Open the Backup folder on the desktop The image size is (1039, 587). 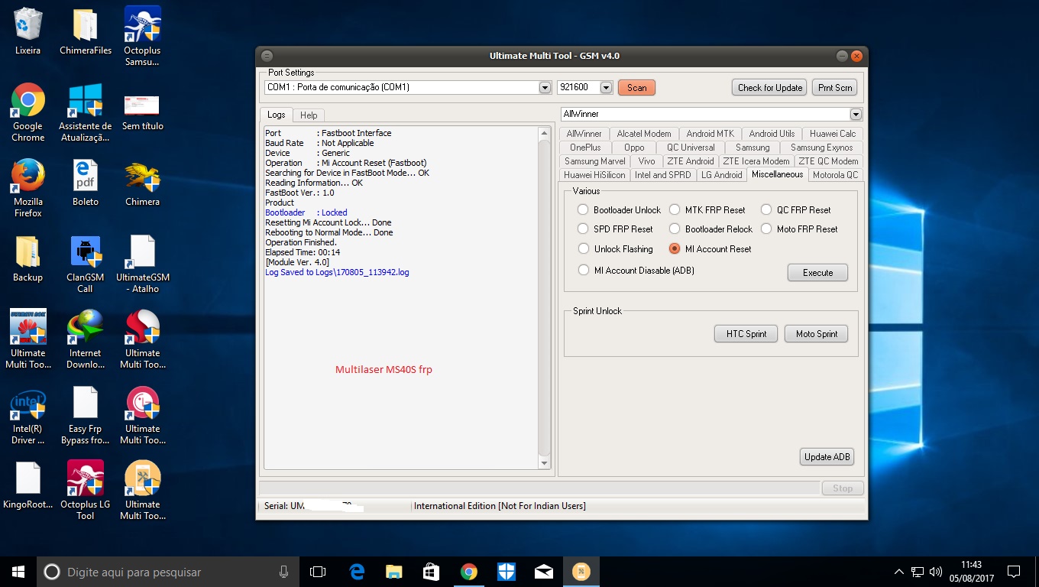(28, 259)
